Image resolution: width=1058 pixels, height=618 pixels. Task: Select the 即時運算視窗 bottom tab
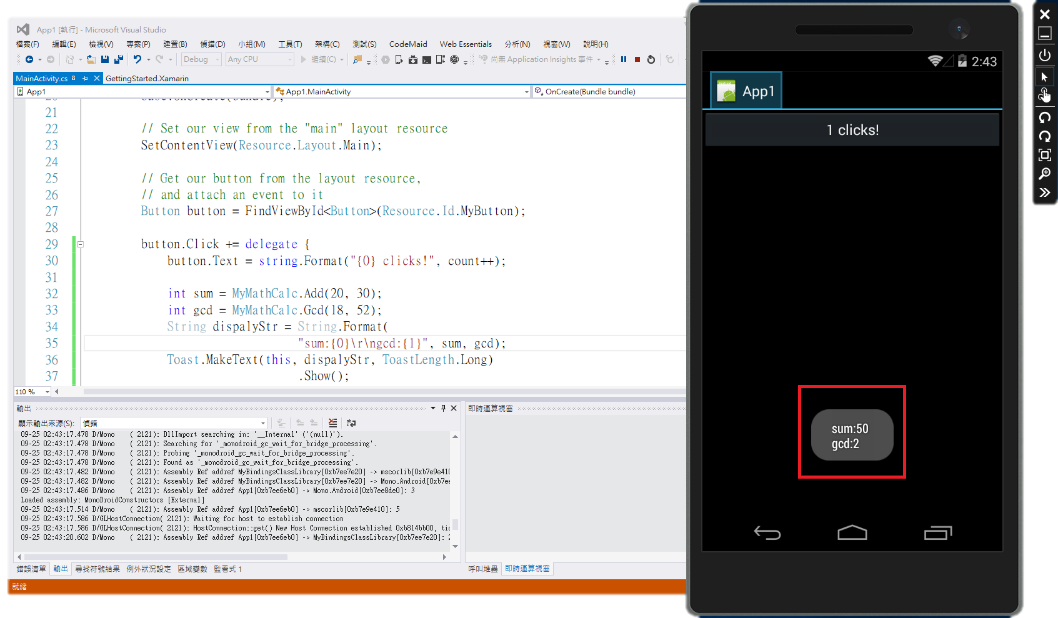(x=527, y=569)
